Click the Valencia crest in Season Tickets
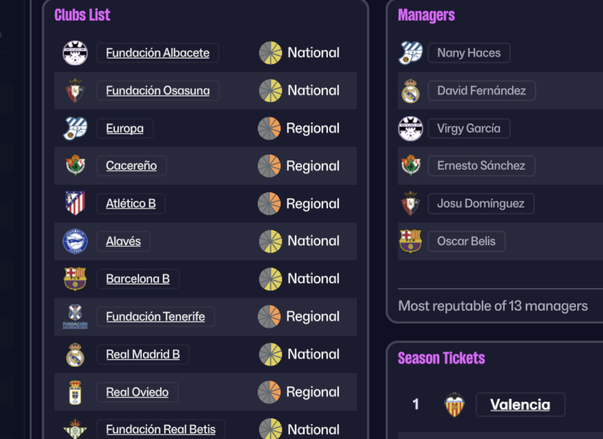Screen dimensions: 603x439 coord(455,405)
